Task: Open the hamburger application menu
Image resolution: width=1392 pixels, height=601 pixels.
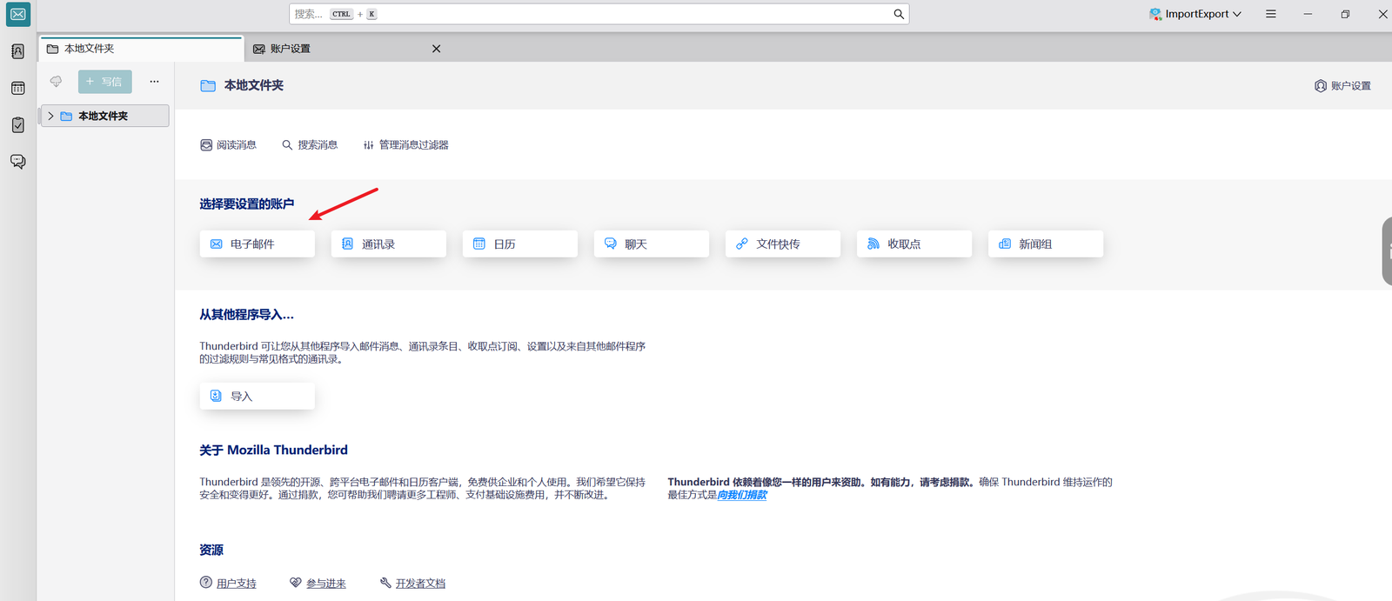Action: tap(1271, 14)
